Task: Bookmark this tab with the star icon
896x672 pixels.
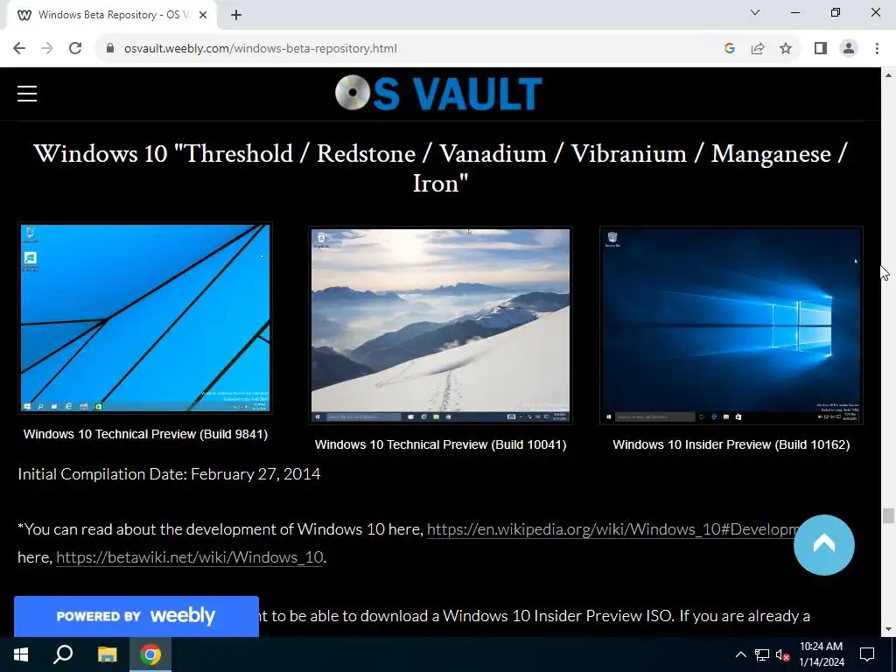Action: click(x=786, y=48)
